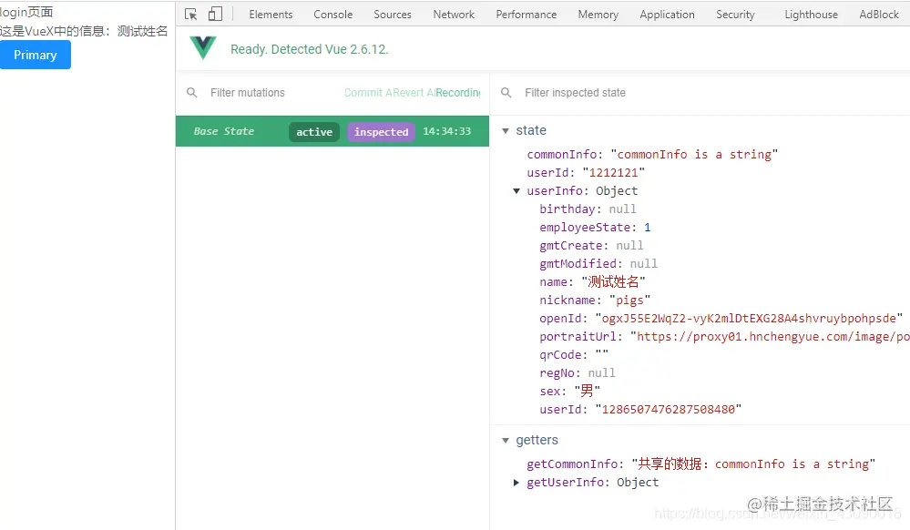This screenshot has height=530, width=910.
Task: Click the "Ready. Detected Vue 2.6.12." message
Action: 310,49
